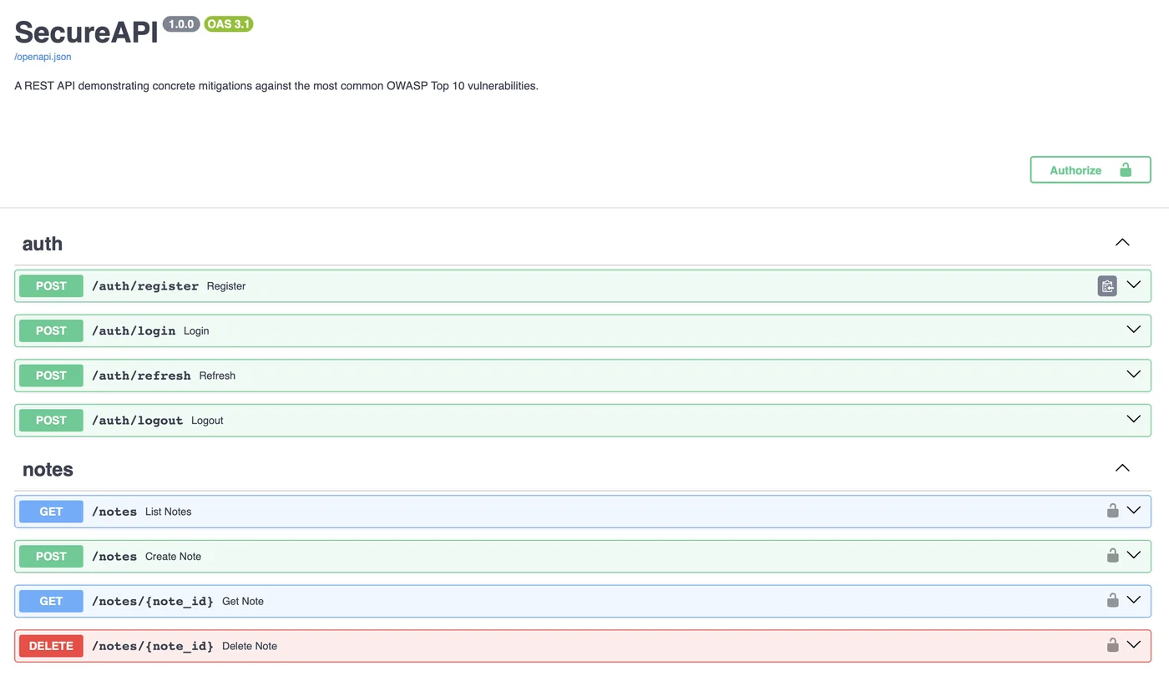Click the /auth/register path text

pyautogui.click(x=145, y=286)
